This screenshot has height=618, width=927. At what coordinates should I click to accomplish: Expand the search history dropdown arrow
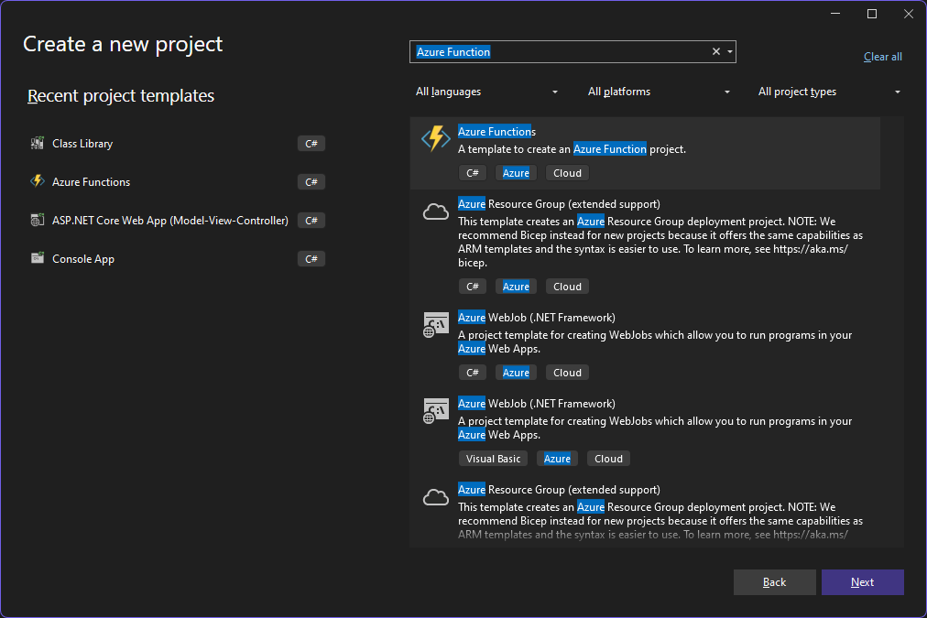coord(730,52)
